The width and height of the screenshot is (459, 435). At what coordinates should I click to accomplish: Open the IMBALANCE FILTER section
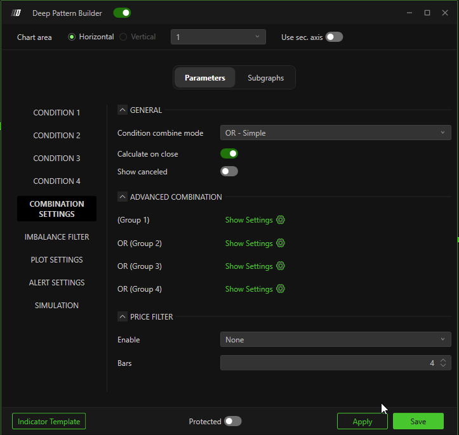[57, 237]
